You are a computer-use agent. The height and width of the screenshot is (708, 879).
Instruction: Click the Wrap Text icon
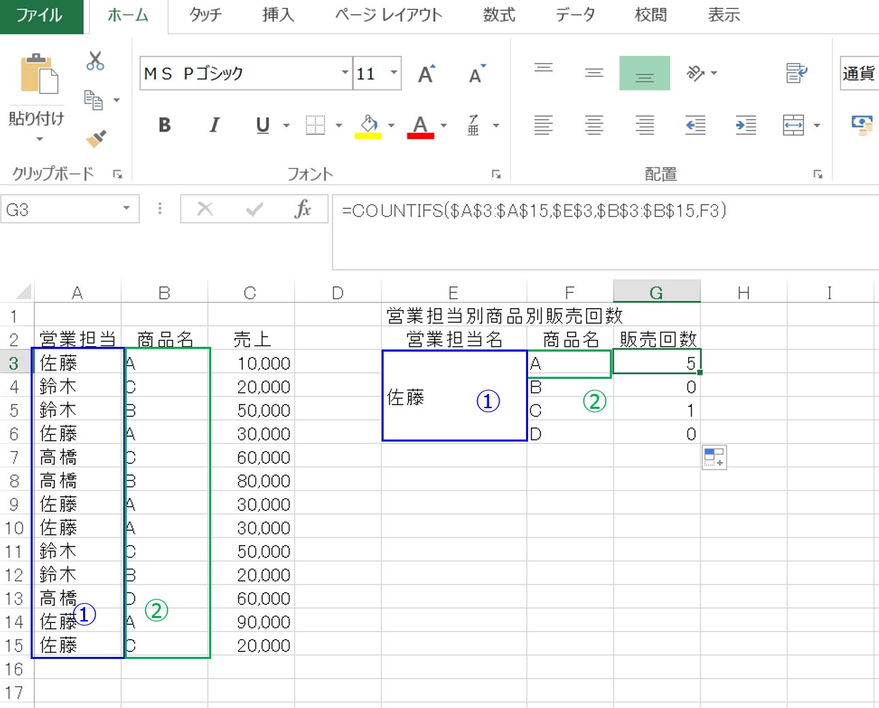tap(796, 73)
